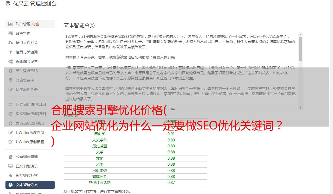The width and height of the screenshot is (333, 194).
Task: Select the 文本智能分类 sidebar item
Action: 30,185
